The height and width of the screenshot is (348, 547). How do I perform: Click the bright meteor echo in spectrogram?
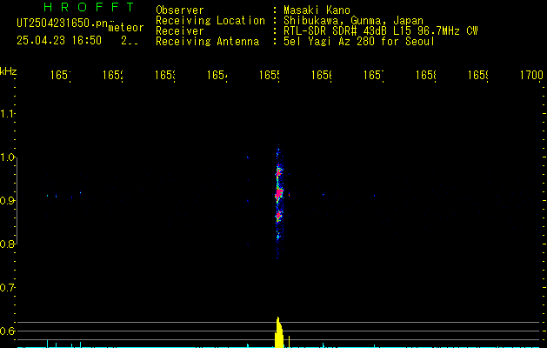[x=278, y=194]
